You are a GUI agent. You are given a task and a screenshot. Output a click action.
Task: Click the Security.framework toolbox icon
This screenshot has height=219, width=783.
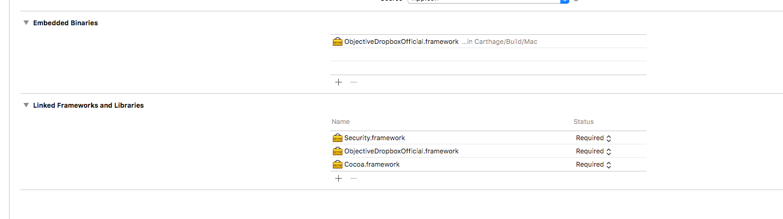coord(337,138)
